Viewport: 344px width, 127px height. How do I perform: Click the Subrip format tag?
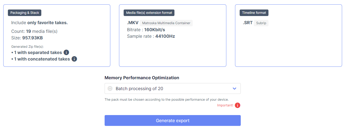coord(261,23)
